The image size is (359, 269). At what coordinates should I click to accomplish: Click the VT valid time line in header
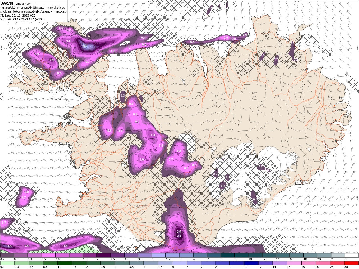[x=23, y=19]
